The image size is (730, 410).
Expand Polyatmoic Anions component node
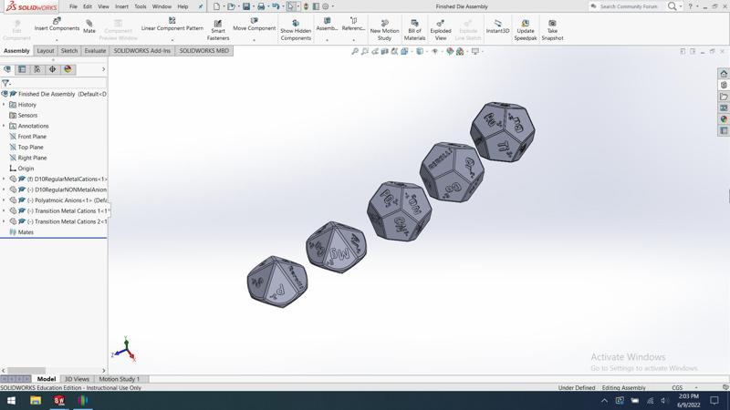click(x=4, y=200)
